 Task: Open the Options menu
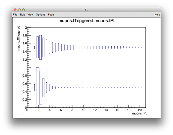(41, 15)
